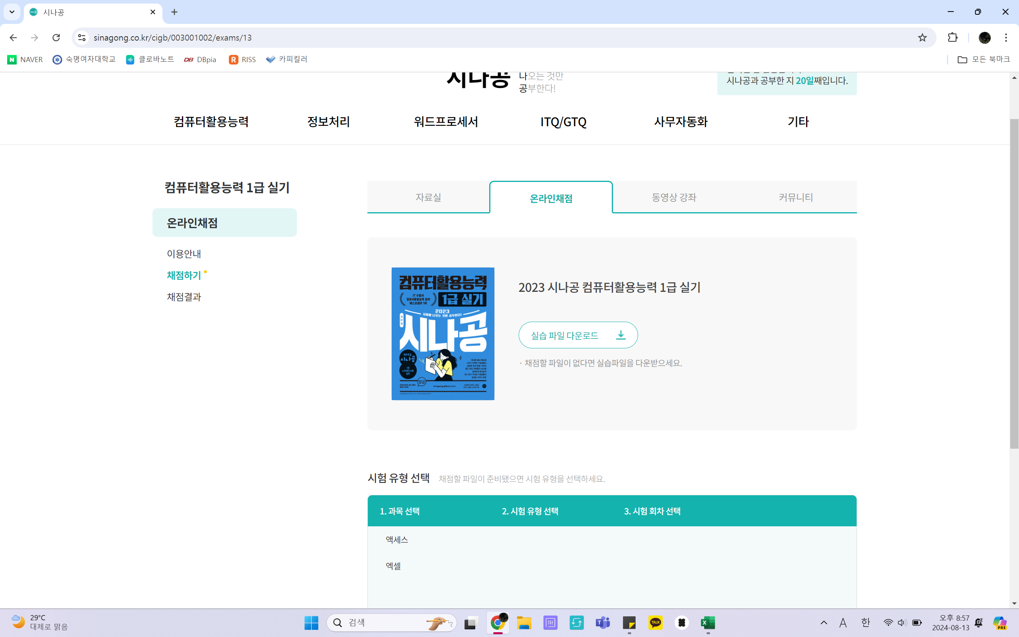The height and width of the screenshot is (637, 1019).
Task: Open the NAVER bookmark icon
Action: (x=12, y=59)
